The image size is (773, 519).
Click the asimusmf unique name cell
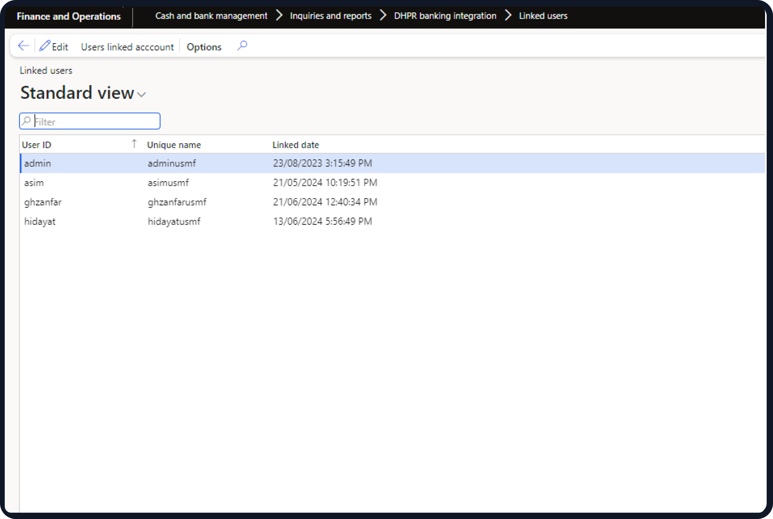click(x=168, y=182)
